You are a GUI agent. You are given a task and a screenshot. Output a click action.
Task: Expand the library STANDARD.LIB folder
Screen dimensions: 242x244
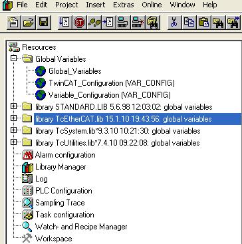[x=14, y=107]
